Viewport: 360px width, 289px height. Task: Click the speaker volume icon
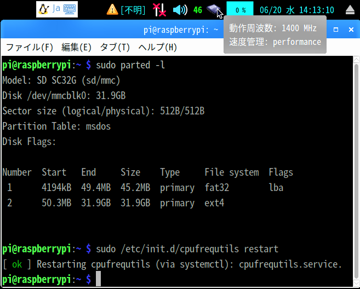[x=180, y=10]
